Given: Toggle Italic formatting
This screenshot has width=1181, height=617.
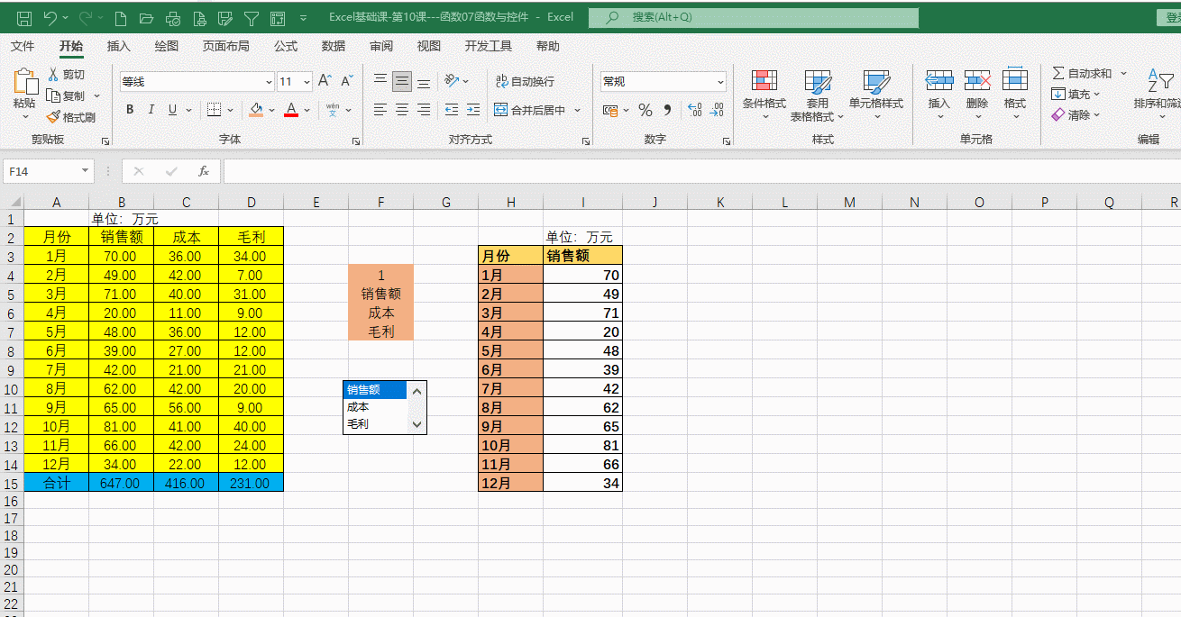Looking at the screenshot, I should (151, 110).
